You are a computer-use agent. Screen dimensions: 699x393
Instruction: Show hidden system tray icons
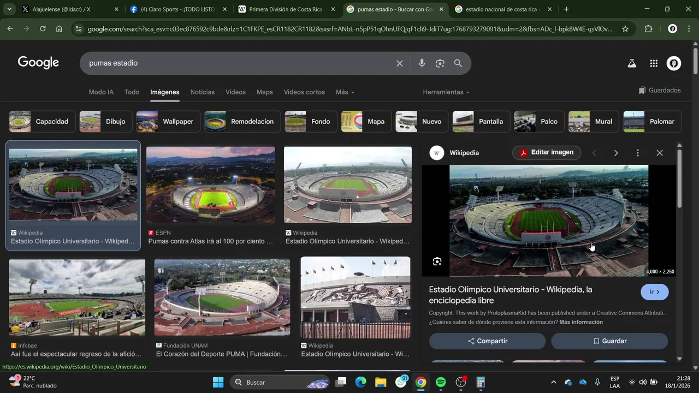(x=553, y=382)
